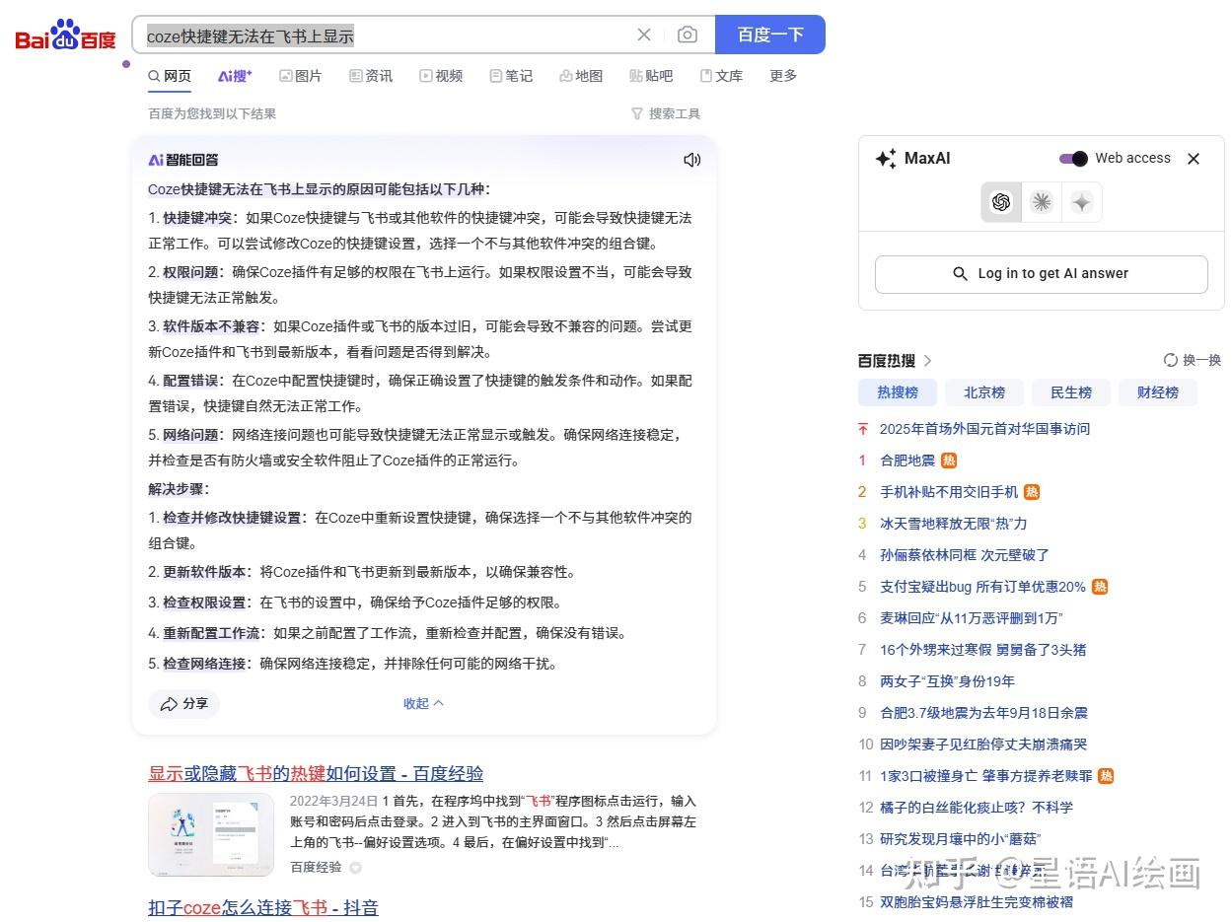This screenshot has height=922, width=1232.
Task: Select the Gemini model icon in MaxAI
Action: click(1082, 202)
